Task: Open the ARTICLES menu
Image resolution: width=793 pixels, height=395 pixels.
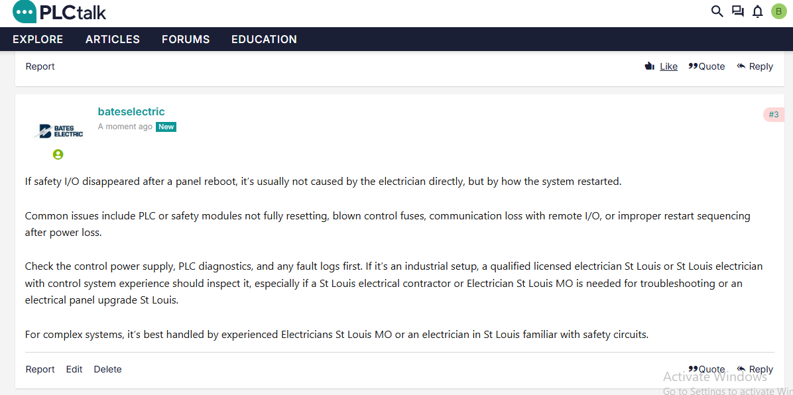Action: pos(112,40)
